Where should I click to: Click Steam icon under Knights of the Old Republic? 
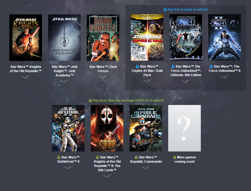coord(25,77)
